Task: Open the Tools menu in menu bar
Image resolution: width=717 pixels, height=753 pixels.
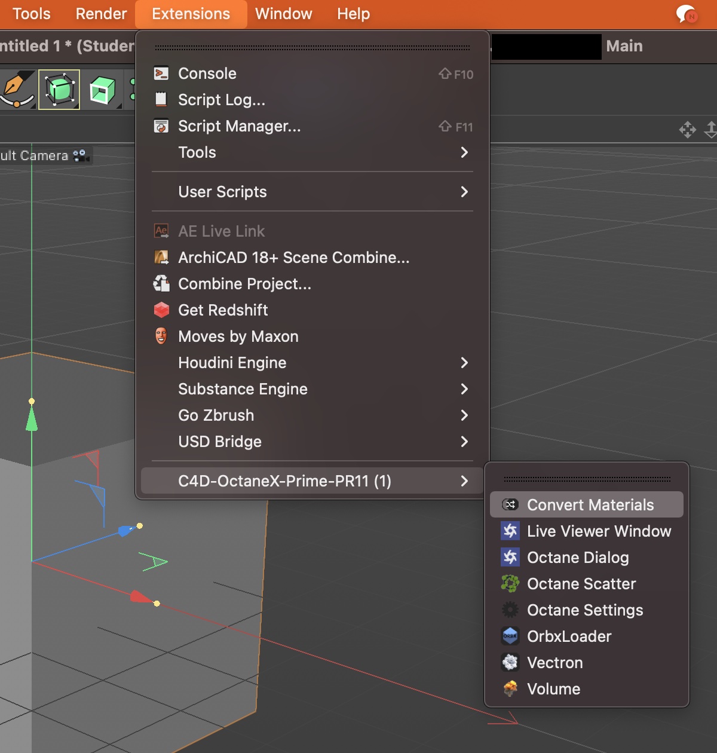Action: (32, 14)
